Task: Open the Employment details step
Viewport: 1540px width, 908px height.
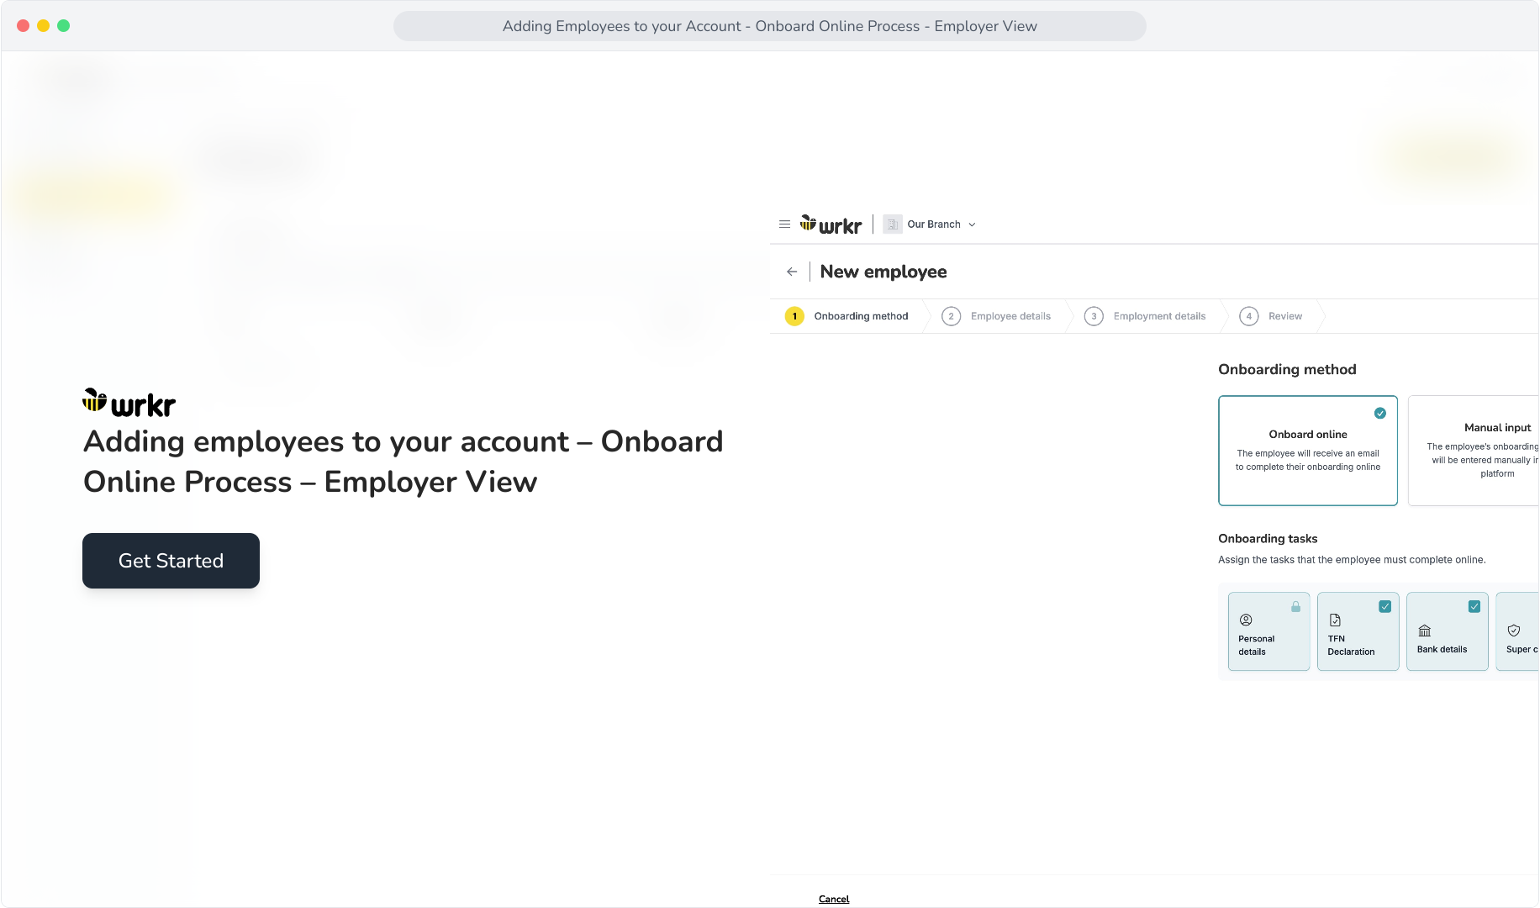Action: 1146,316
